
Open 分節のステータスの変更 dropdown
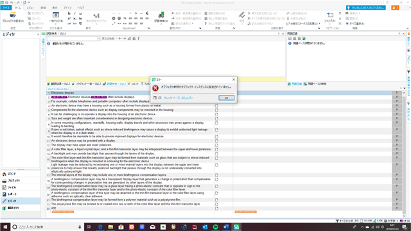pyautogui.click(x=303, y=24)
